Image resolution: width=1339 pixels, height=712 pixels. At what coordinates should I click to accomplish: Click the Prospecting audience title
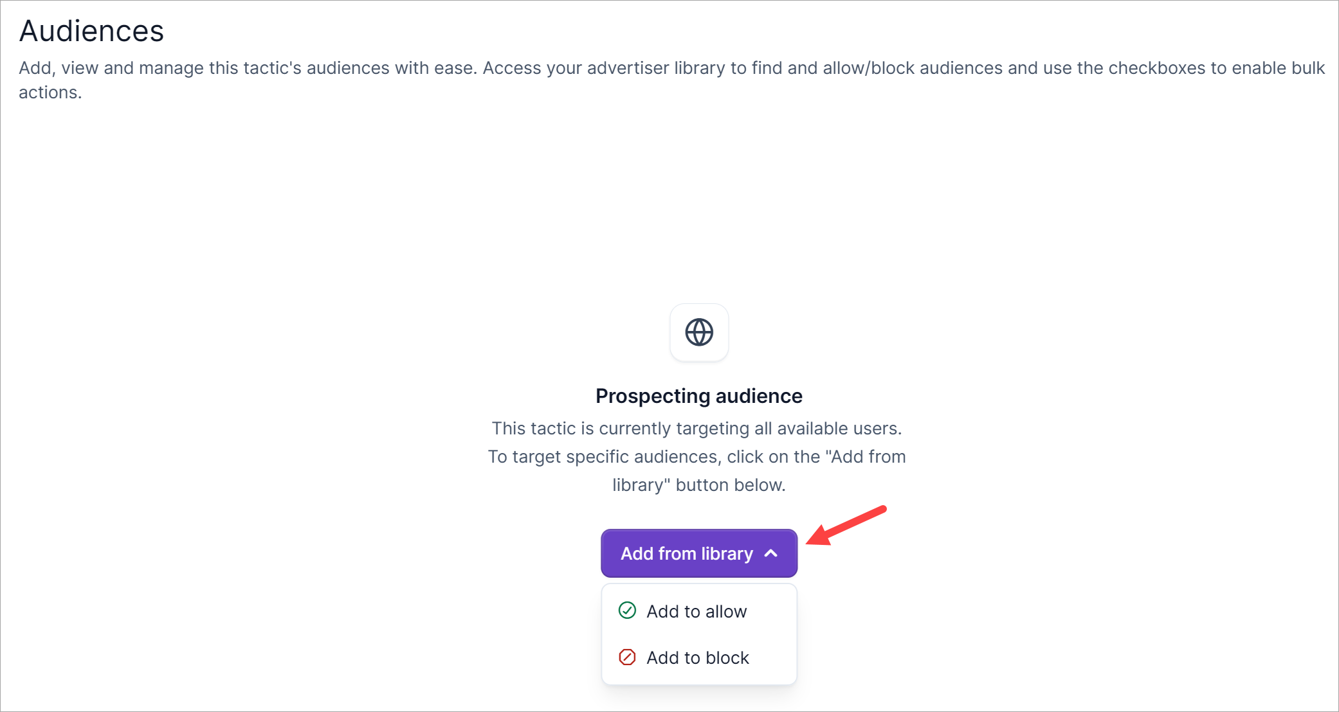click(698, 396)
